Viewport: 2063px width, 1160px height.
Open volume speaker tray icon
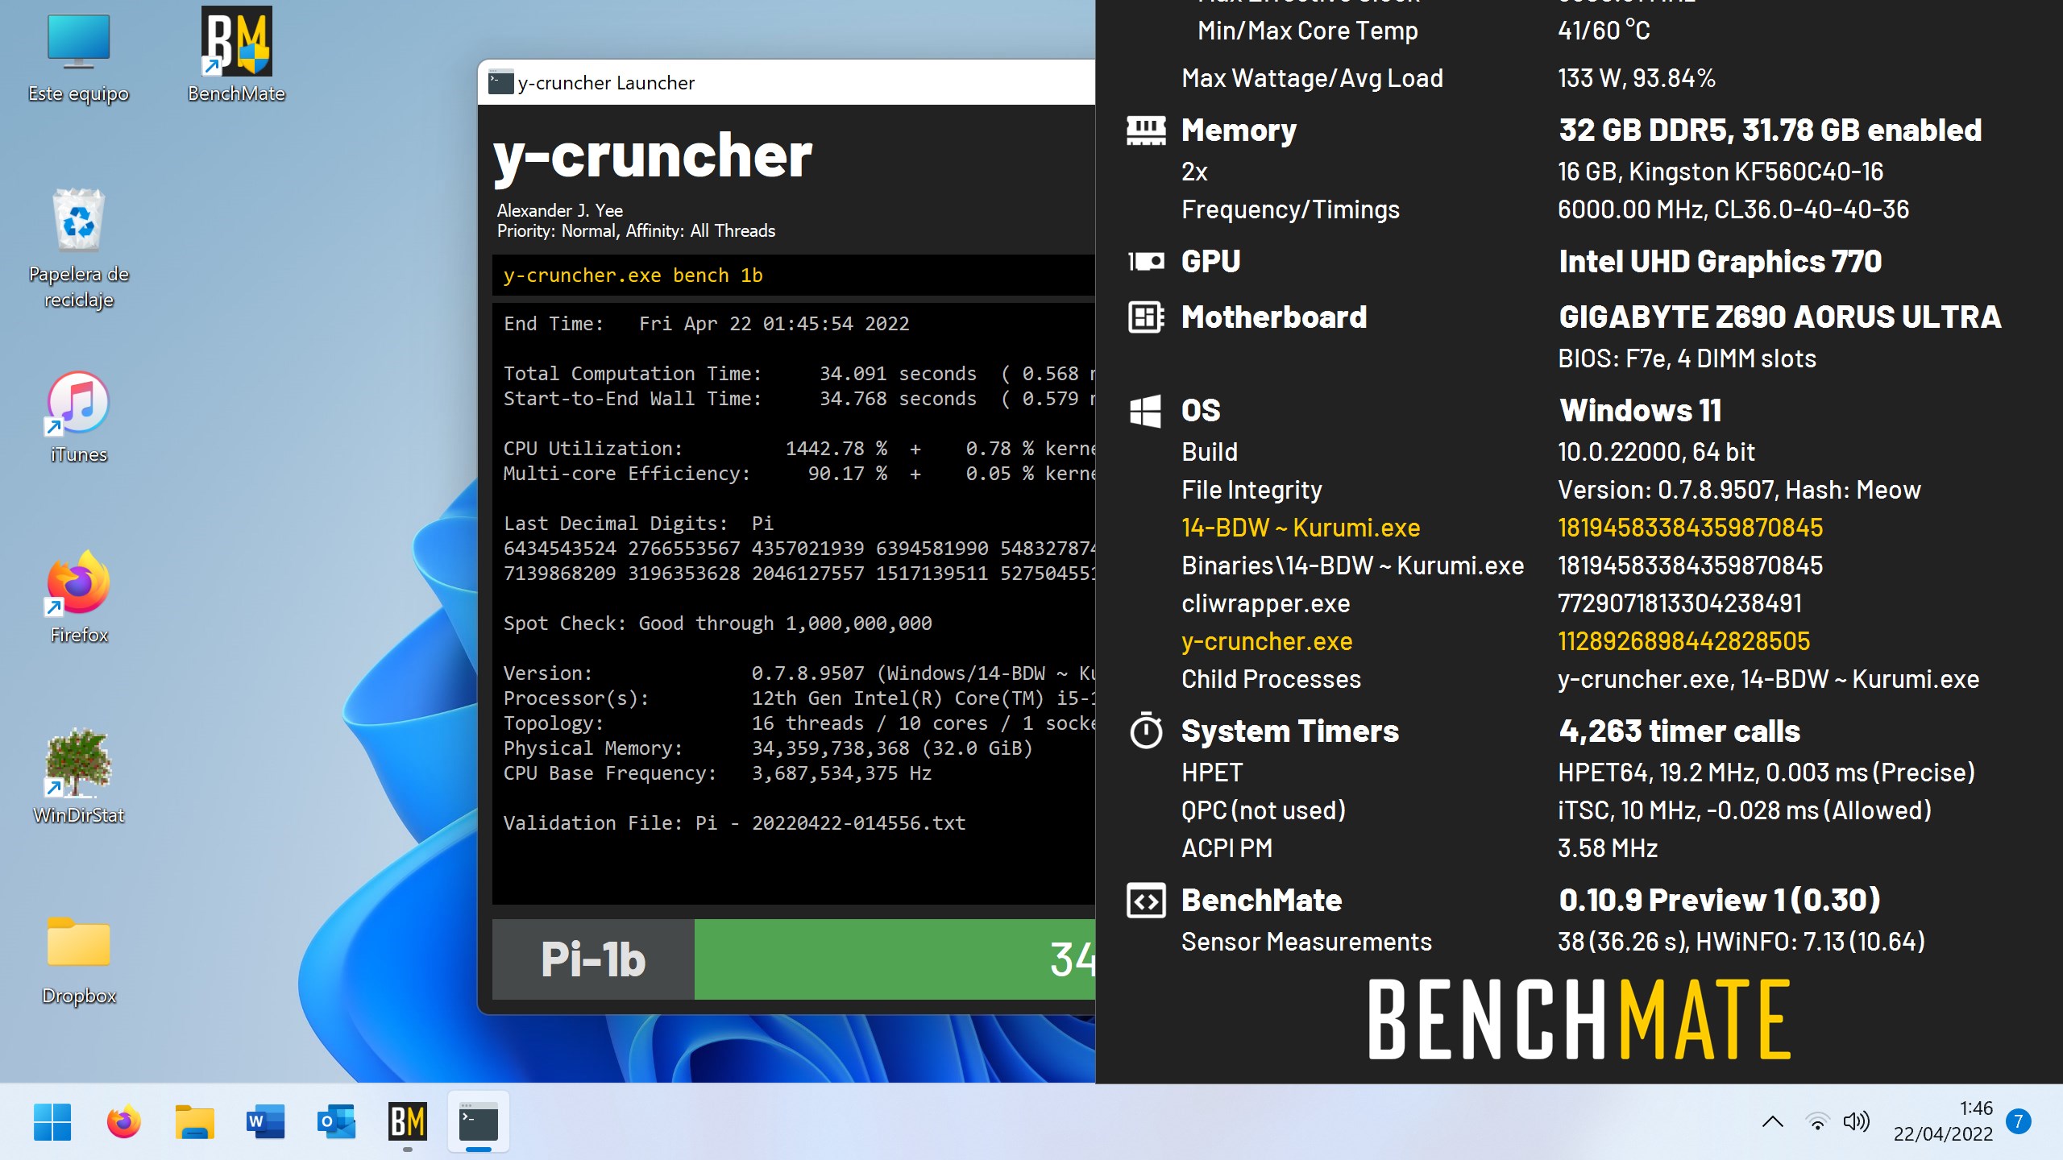click(x=1856, y=1121)
